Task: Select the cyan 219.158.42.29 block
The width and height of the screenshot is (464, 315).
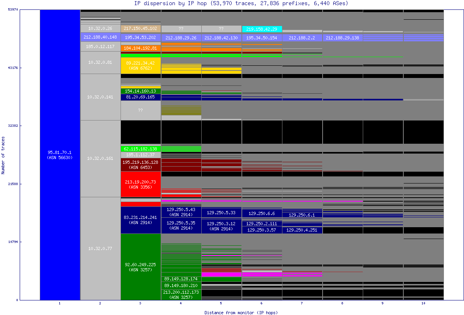Action: pyautogui.click(x=262, y=29)
